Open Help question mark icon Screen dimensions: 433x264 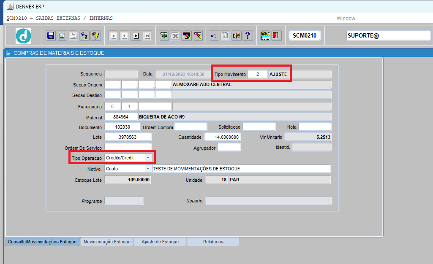click(248, 35)
